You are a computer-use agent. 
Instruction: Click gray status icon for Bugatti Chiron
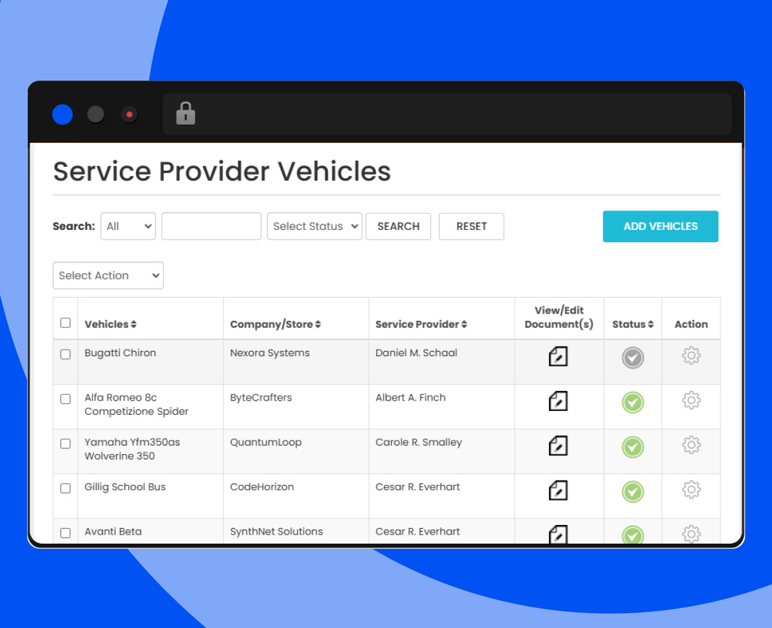(x=632, y=358)
